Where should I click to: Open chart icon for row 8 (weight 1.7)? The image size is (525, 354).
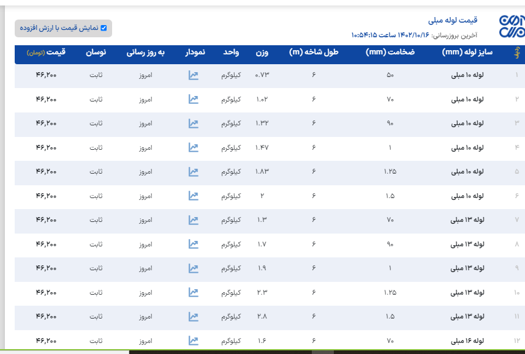pyautogui.click(x=193, y=244)
